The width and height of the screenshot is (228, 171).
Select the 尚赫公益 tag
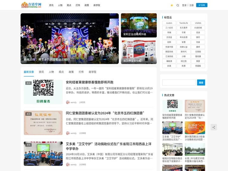tap(183, 47)
